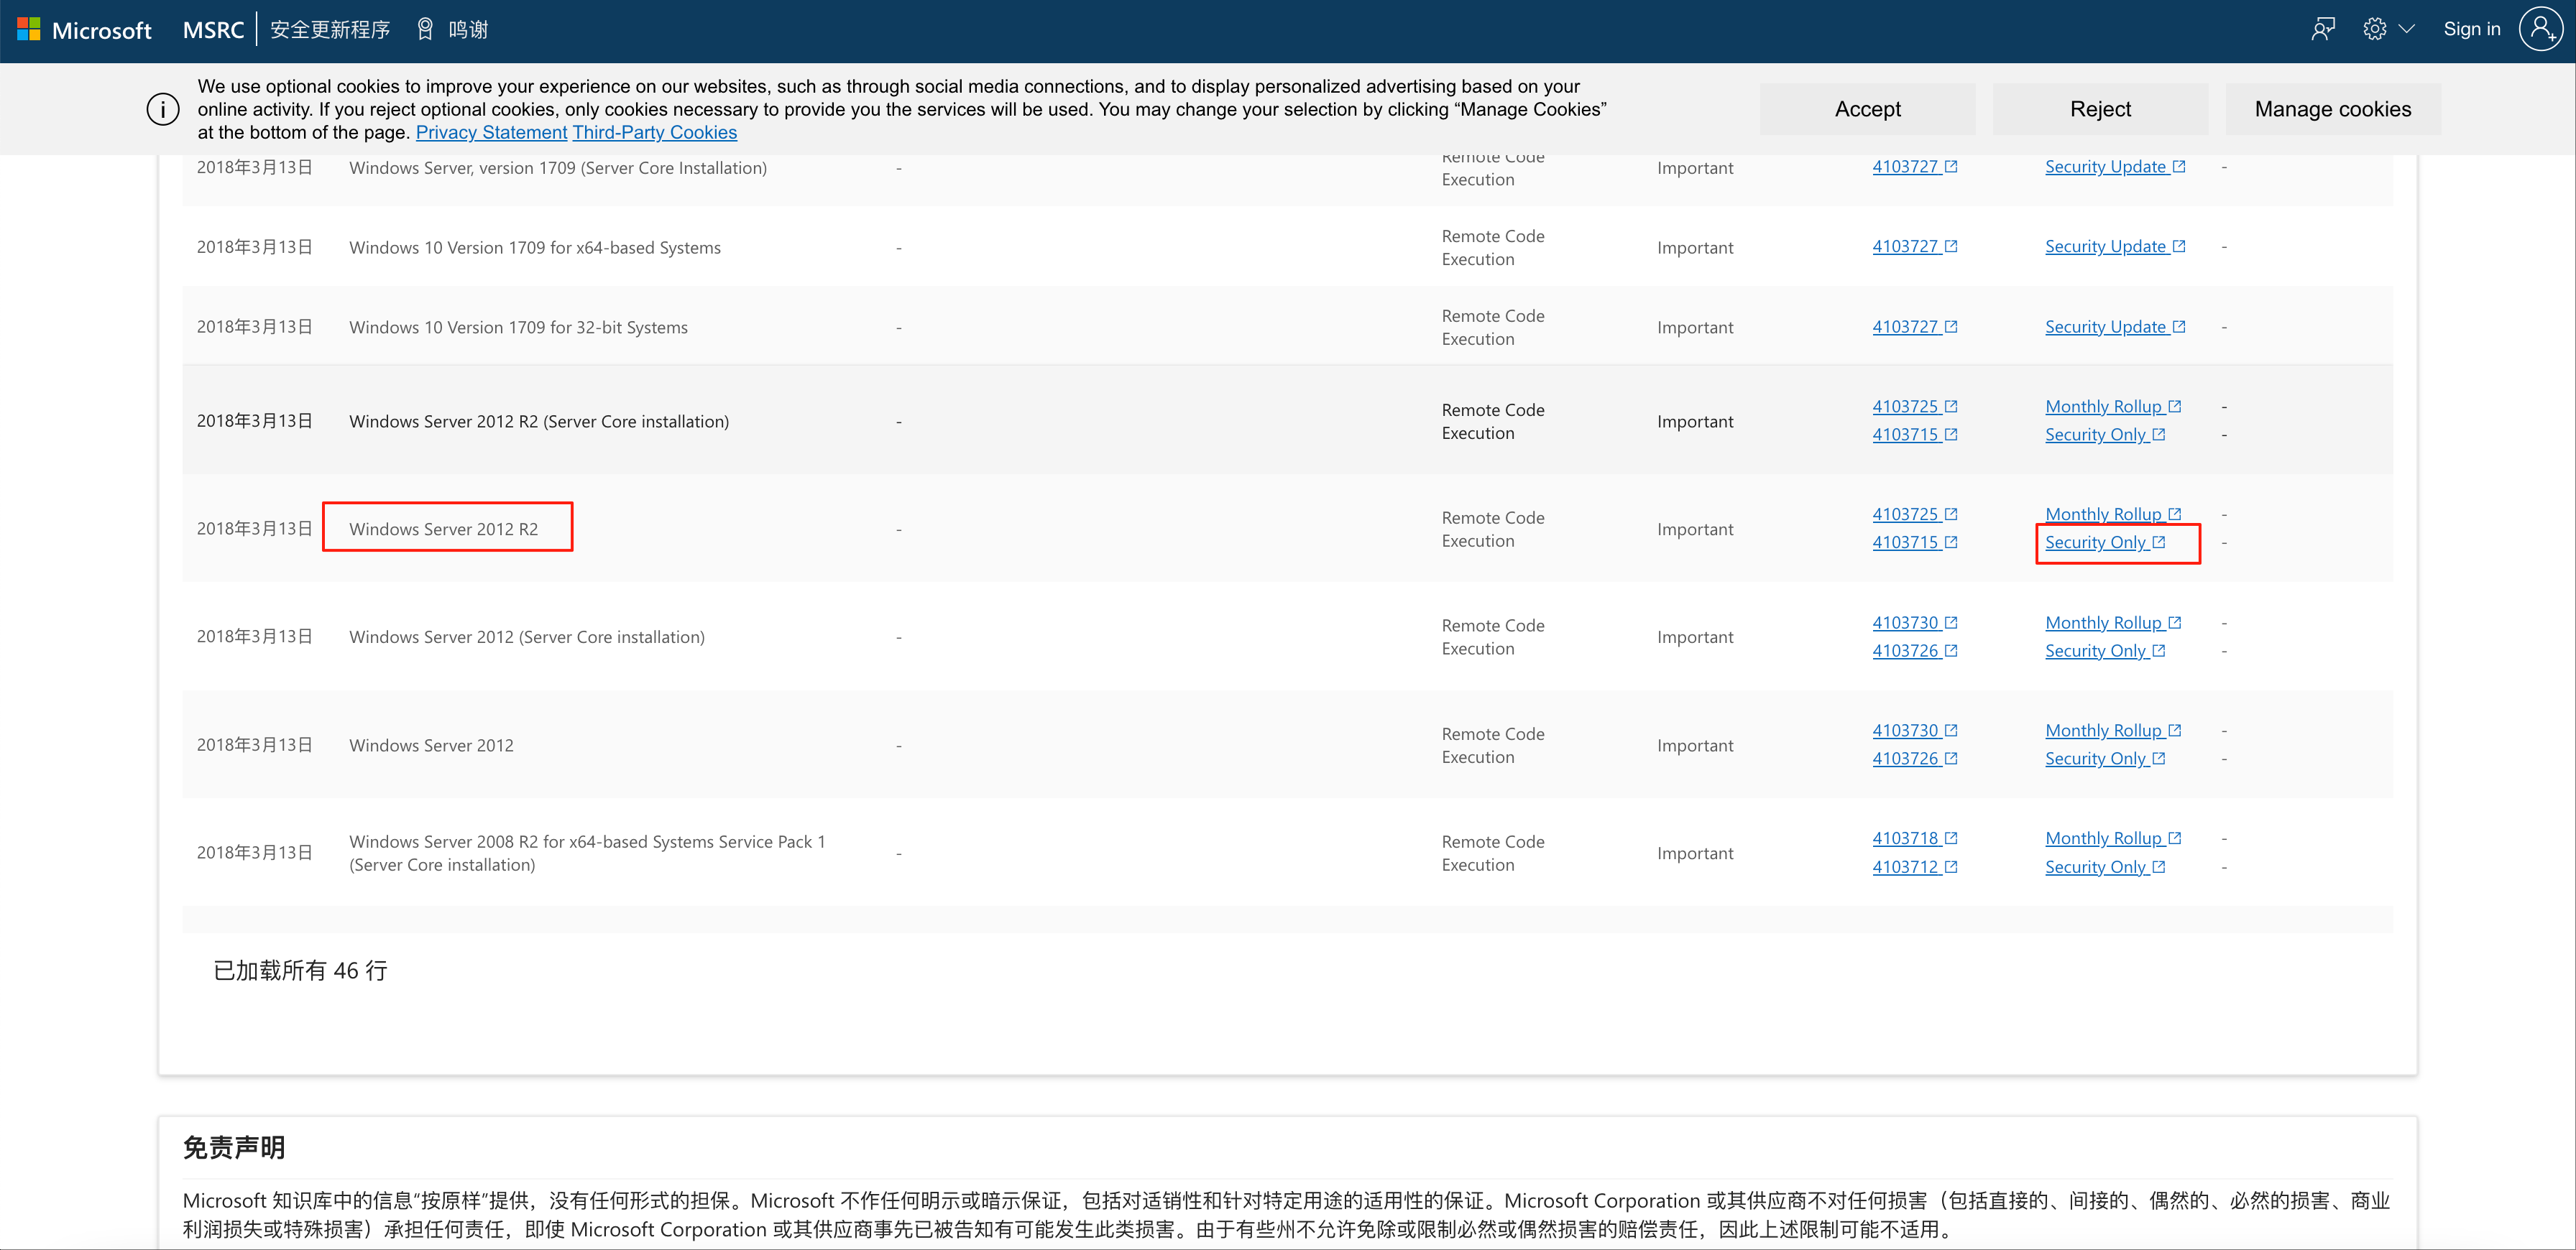This screenshot has height=1250, width=2576.
Task: Open the settings gear icon
Action: click(2375, 29)
